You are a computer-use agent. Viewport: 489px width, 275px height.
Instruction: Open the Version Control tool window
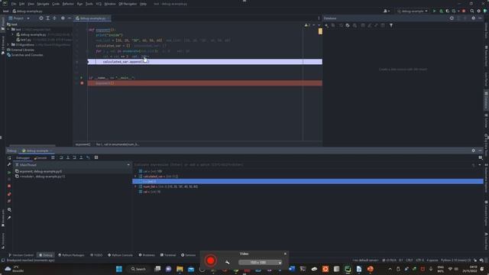21,255
